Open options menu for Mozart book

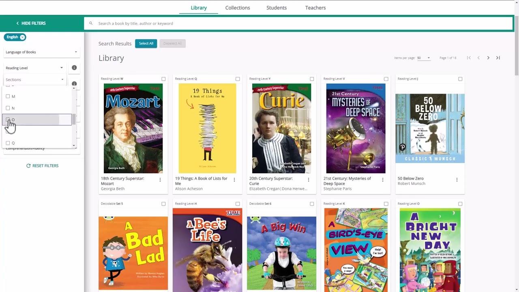[x=160, y=180]
